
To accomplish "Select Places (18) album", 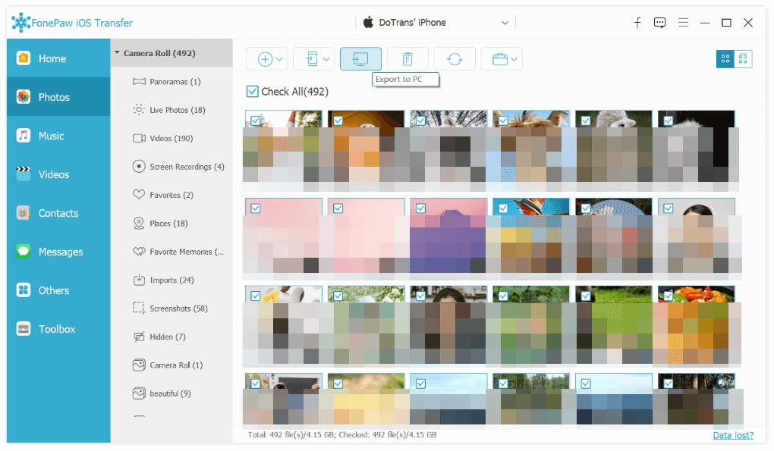I will [171, 224].
